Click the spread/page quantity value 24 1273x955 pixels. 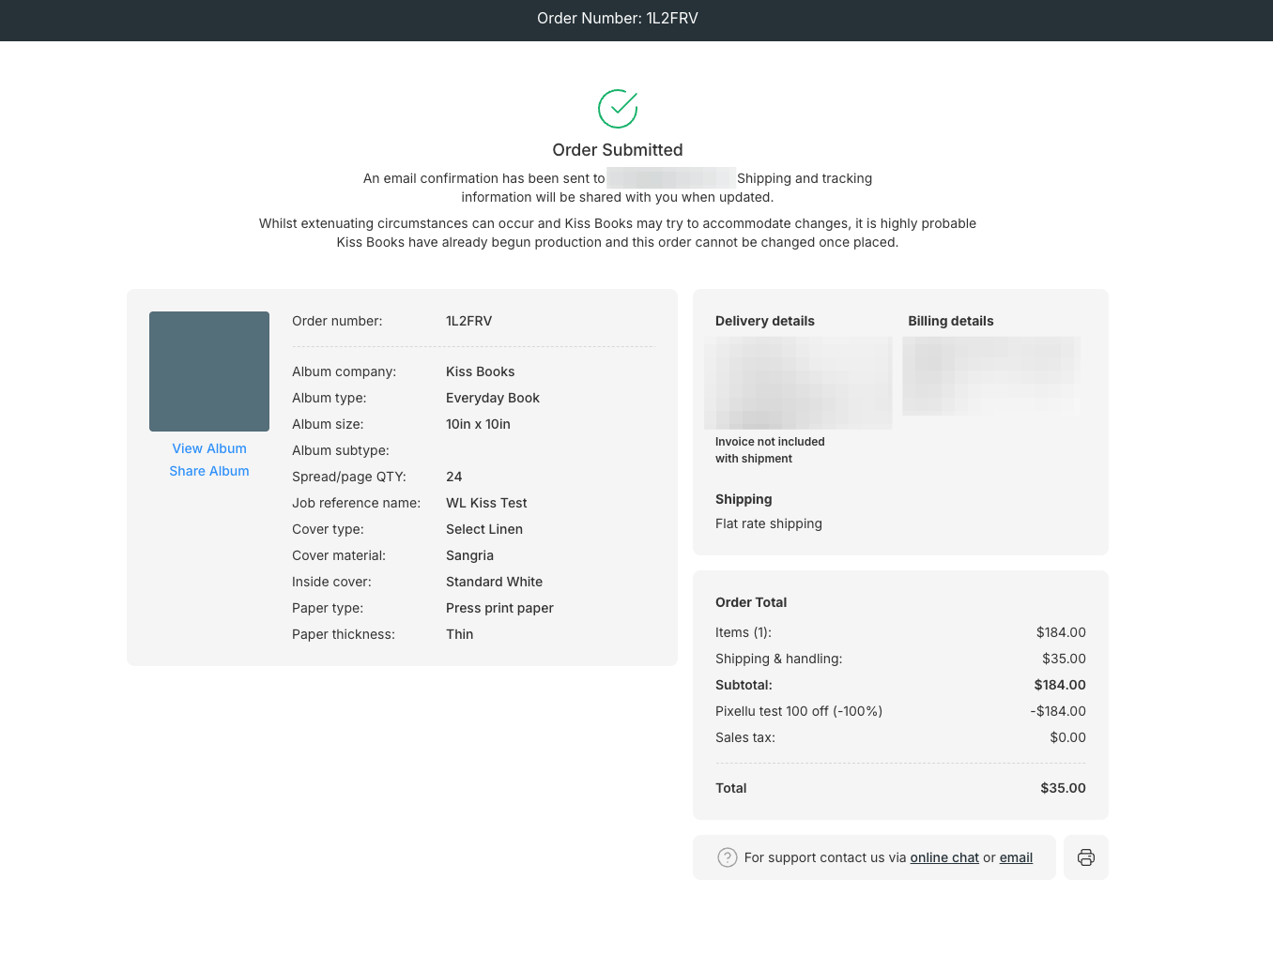pyautogui.click(x=454, y=477)
